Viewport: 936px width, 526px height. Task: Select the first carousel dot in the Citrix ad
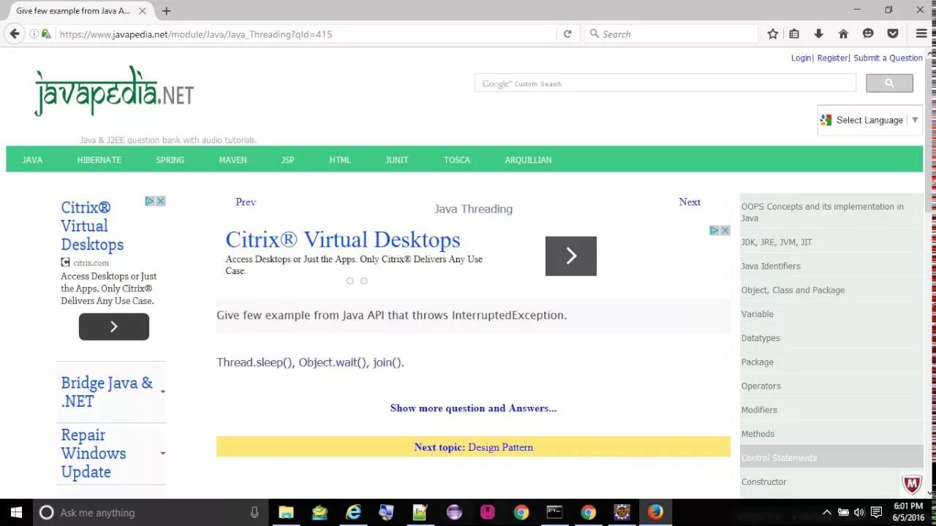coord(350,281)
